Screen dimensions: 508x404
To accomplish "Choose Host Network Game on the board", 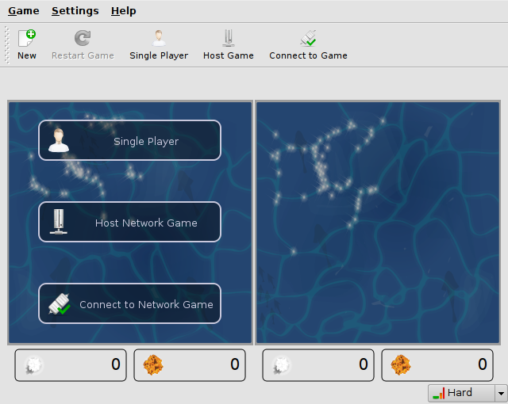I will [146, 223].
